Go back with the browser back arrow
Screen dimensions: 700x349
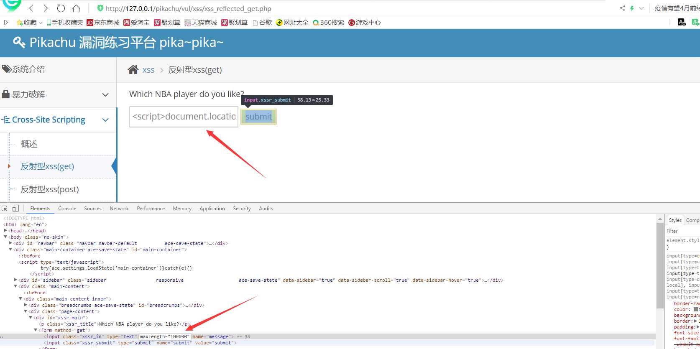(31, 8)
